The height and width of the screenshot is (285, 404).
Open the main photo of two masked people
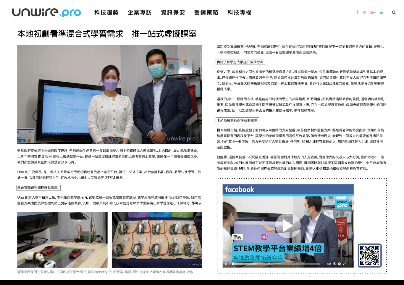[110, 94]
